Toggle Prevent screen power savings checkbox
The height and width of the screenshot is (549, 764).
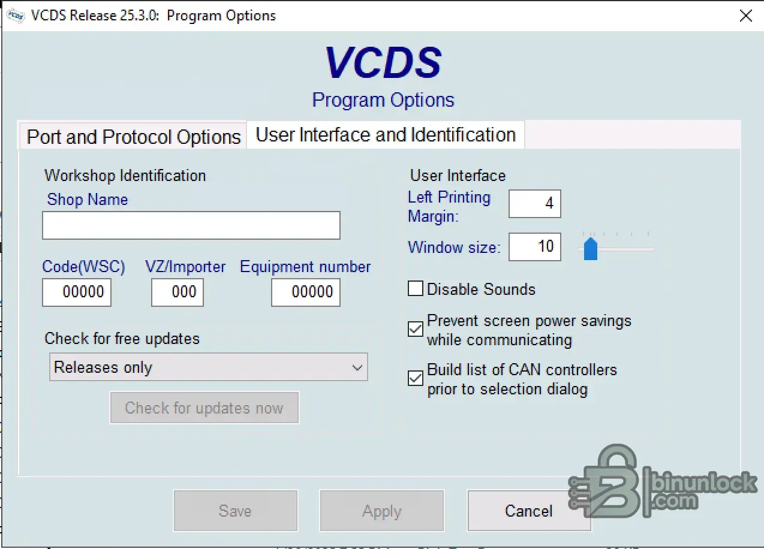[x=415, y=329]
